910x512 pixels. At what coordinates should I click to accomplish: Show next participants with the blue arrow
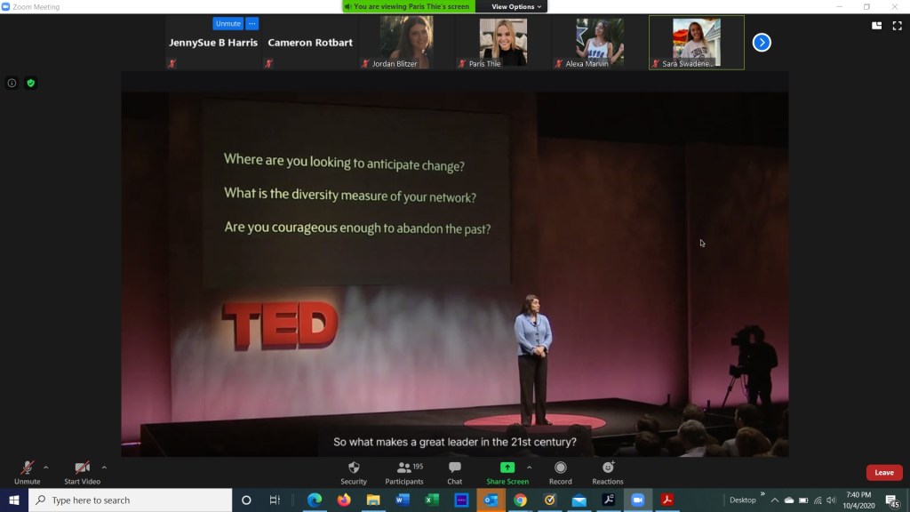[x=762, y=42]
